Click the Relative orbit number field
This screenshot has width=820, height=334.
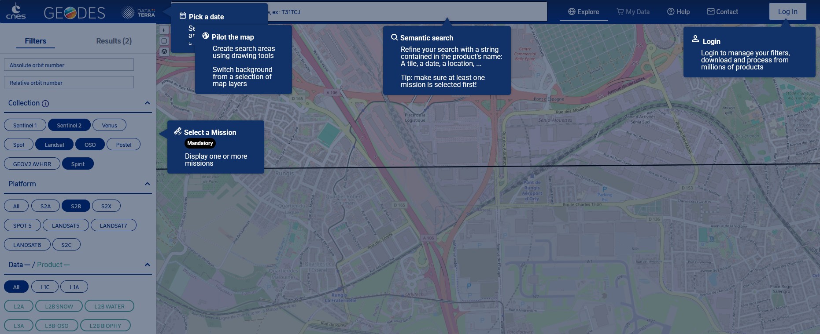(69, 83)
